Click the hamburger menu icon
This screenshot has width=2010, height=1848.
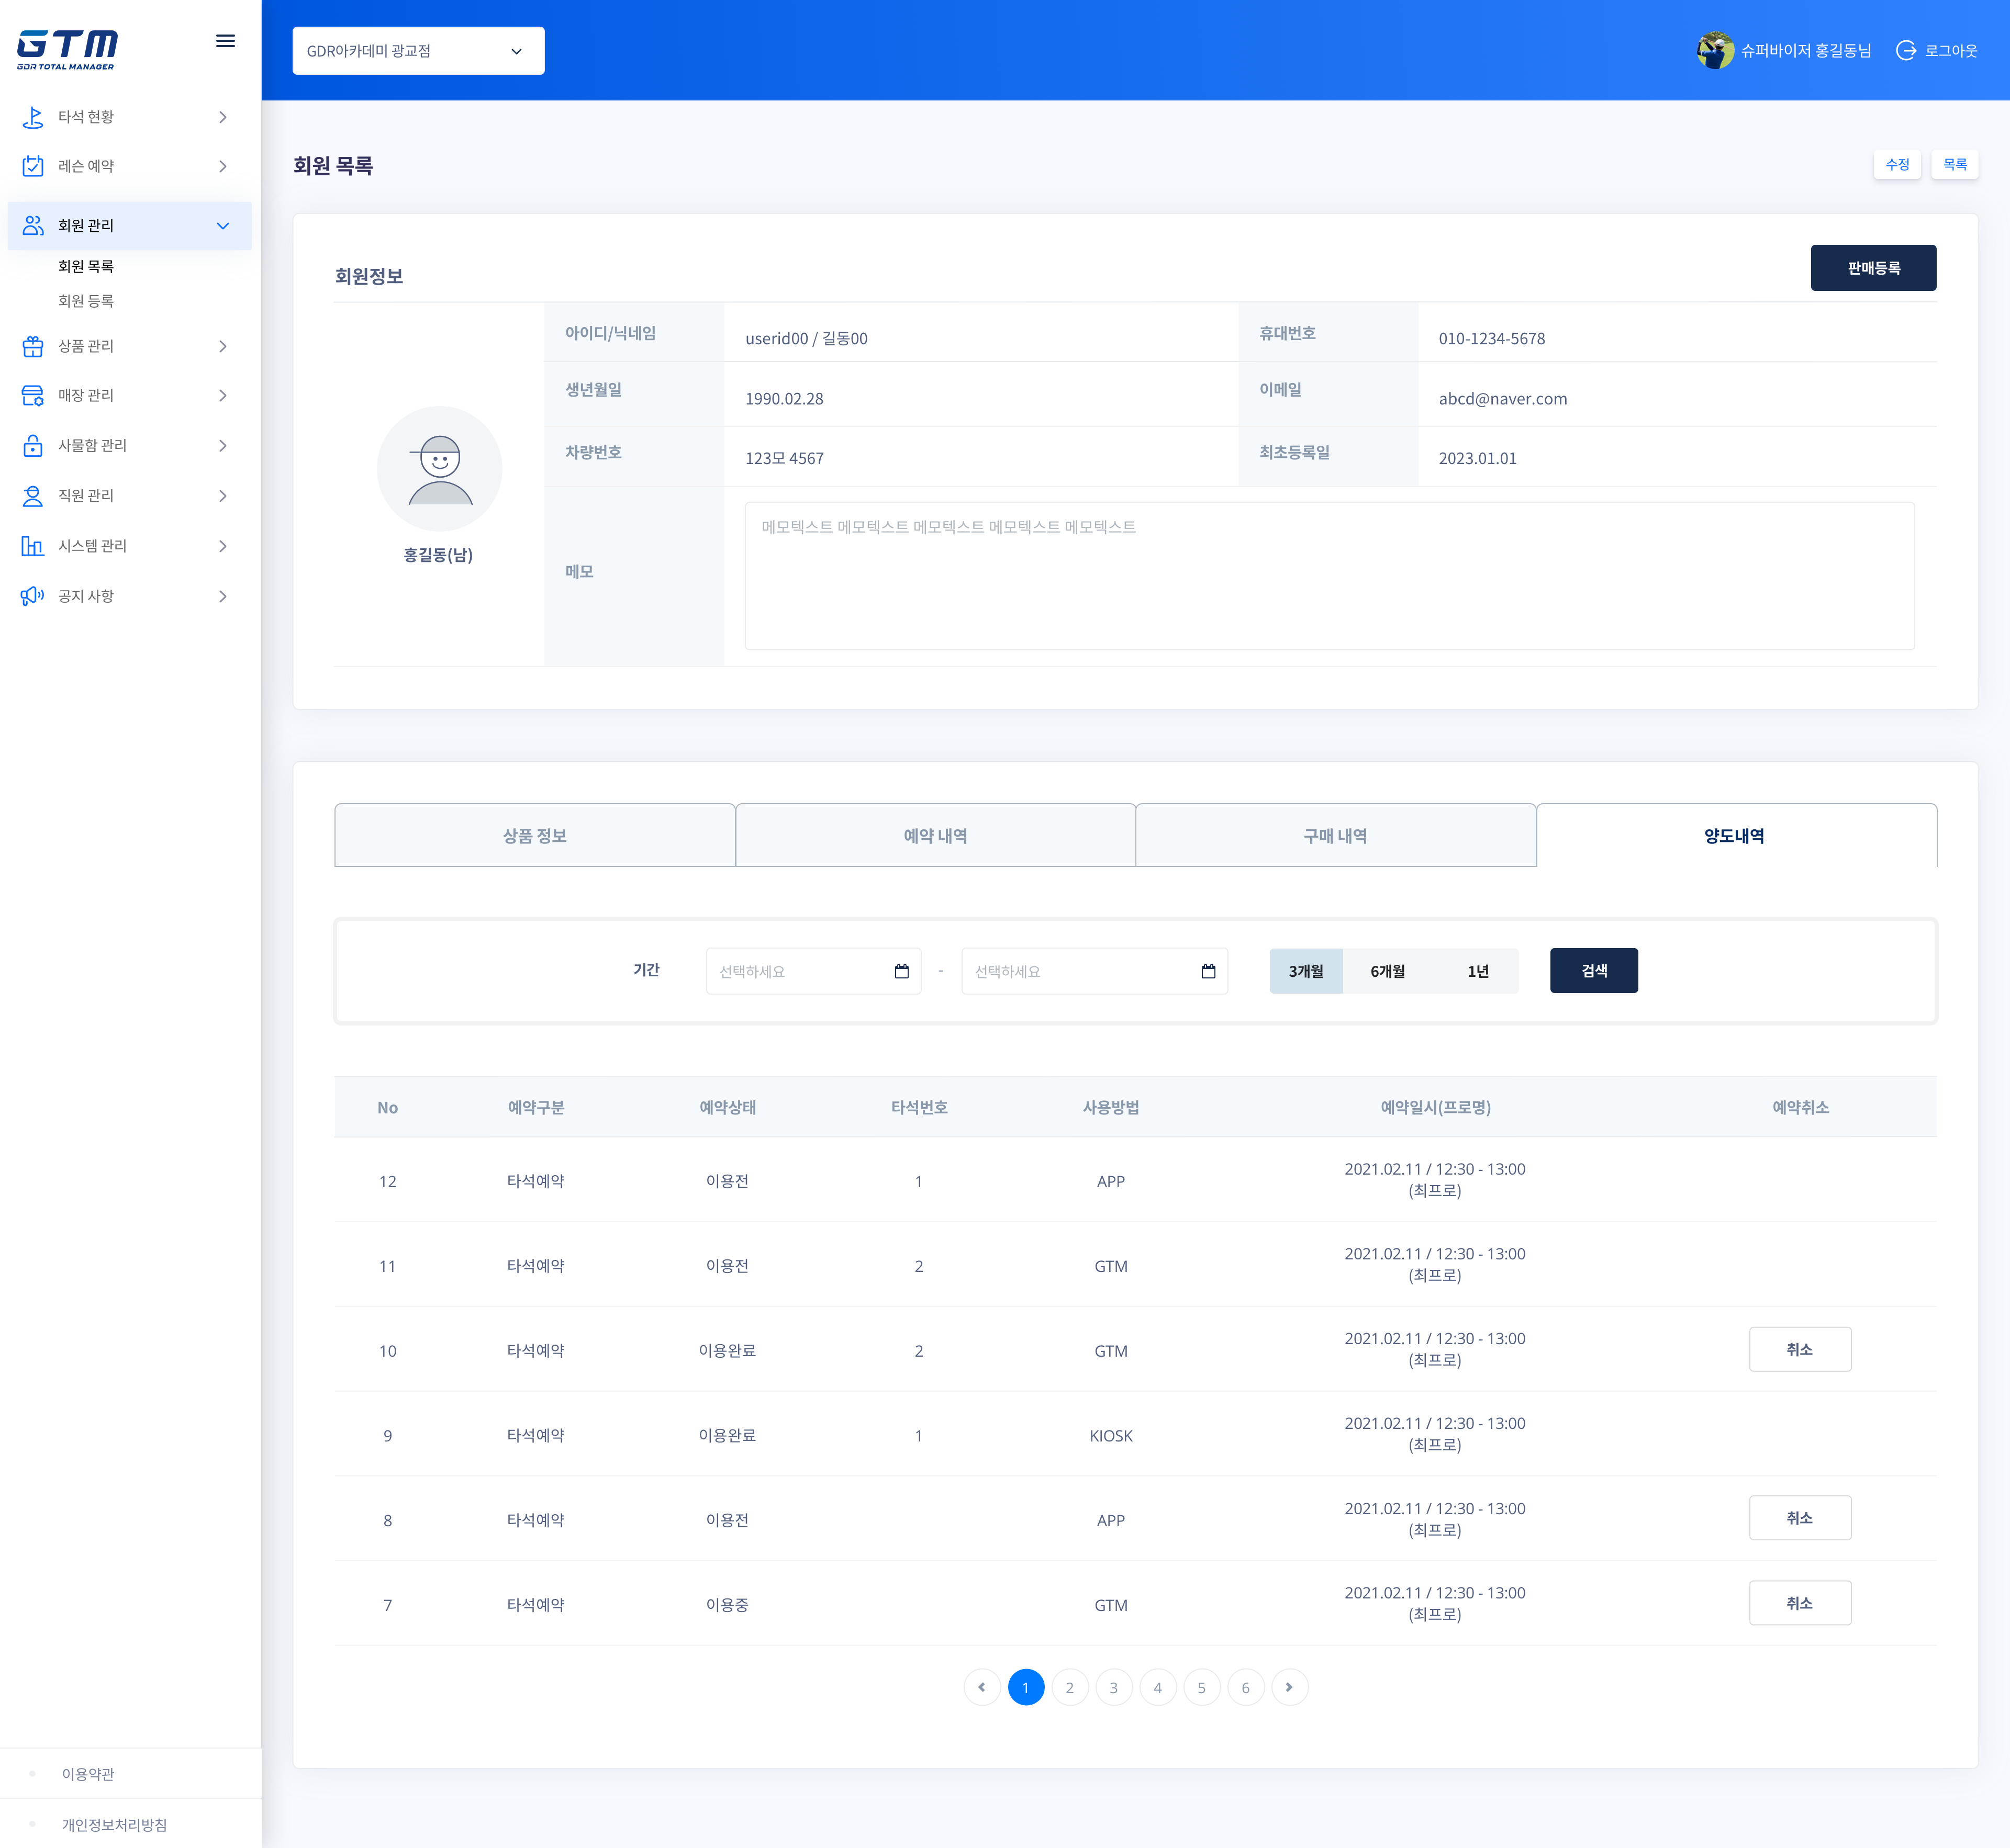(x=225, y=41)
